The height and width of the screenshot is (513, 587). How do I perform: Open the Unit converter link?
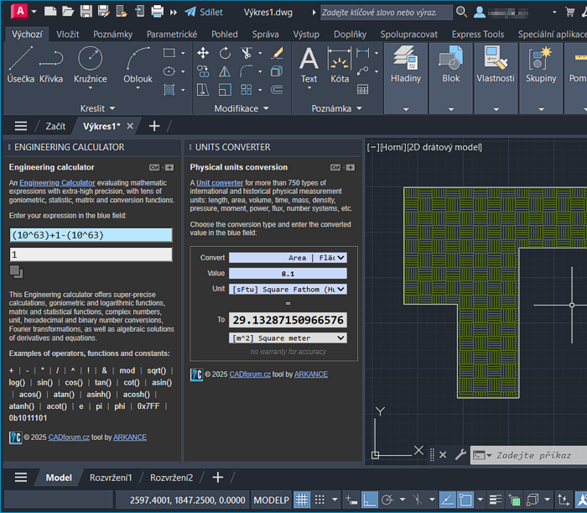(220, 183)
